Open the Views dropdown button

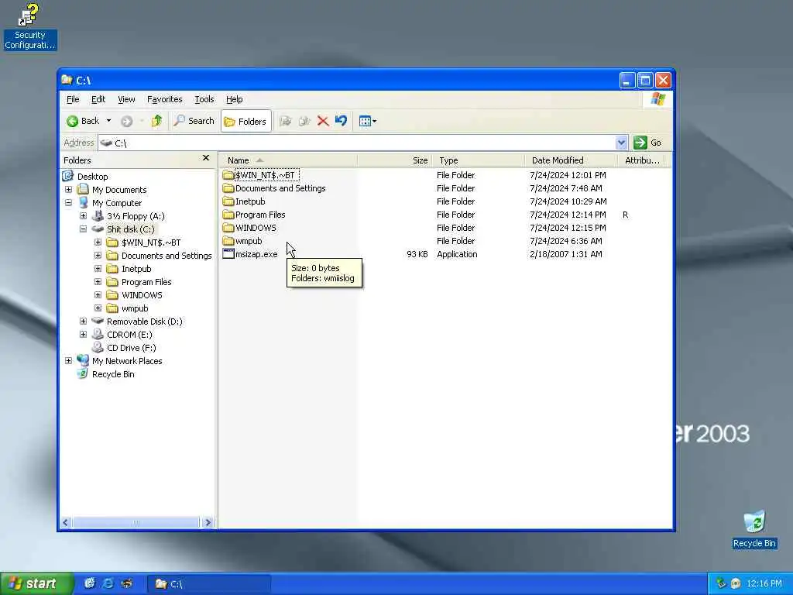click(368, 121)
